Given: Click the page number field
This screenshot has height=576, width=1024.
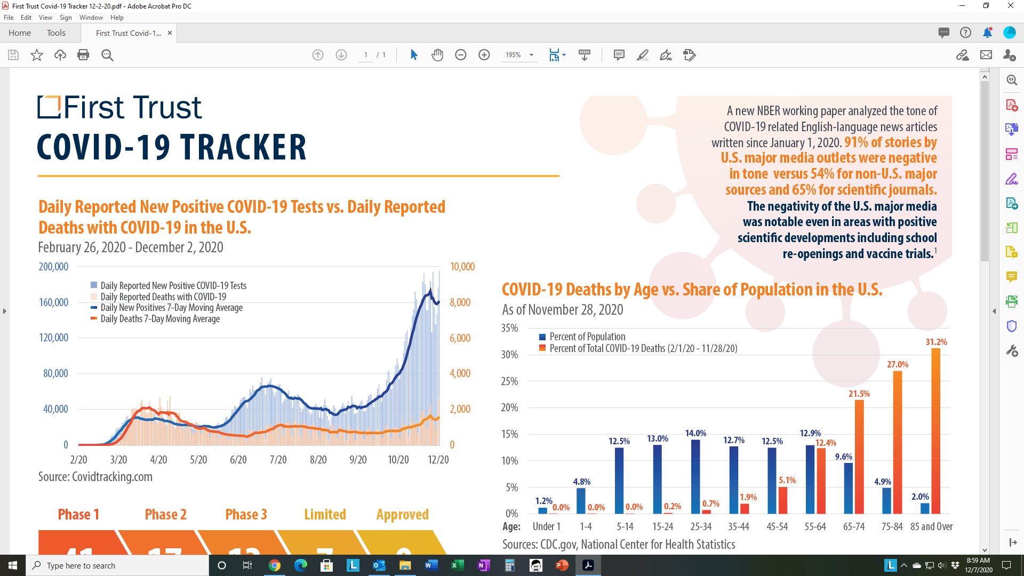Looking at the screenshot, I should point(366,55).
